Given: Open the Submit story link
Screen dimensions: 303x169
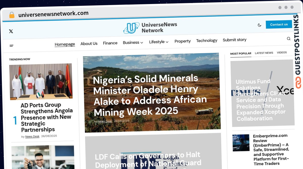Looking at the screenshot, I should point(235,40).
